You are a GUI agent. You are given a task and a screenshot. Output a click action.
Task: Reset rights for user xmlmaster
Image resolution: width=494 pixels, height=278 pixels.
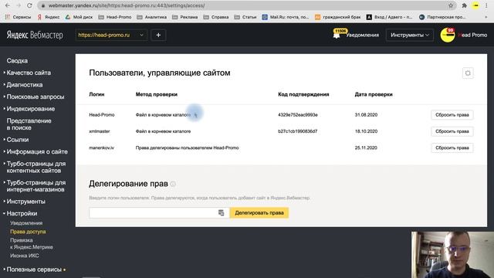[452, 131]
